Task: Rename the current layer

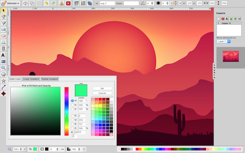Action: pos(227,19)
